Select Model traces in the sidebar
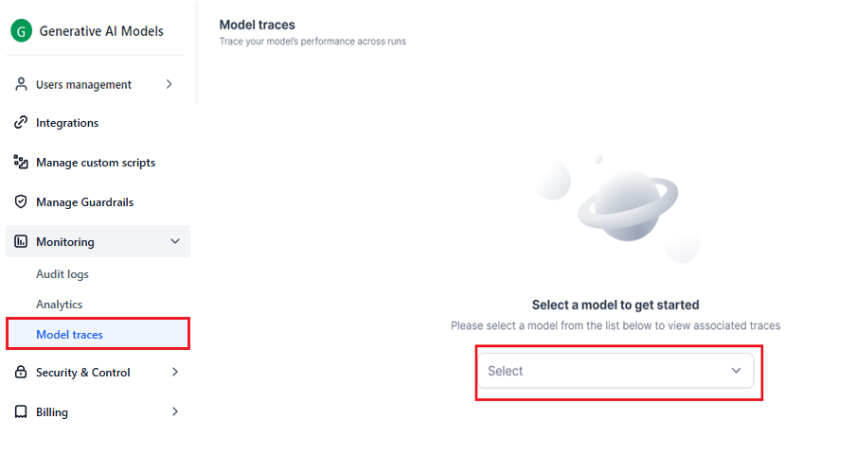856x454 pixels. [x=70, y=335]
